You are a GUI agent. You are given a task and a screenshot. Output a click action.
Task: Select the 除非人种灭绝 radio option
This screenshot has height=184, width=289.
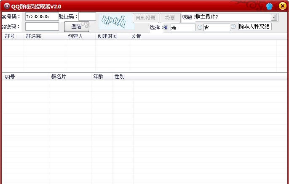pos(233,27)
